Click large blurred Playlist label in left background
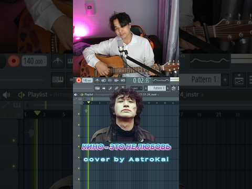Screen dimensions: 252x189 pos(37,94)
